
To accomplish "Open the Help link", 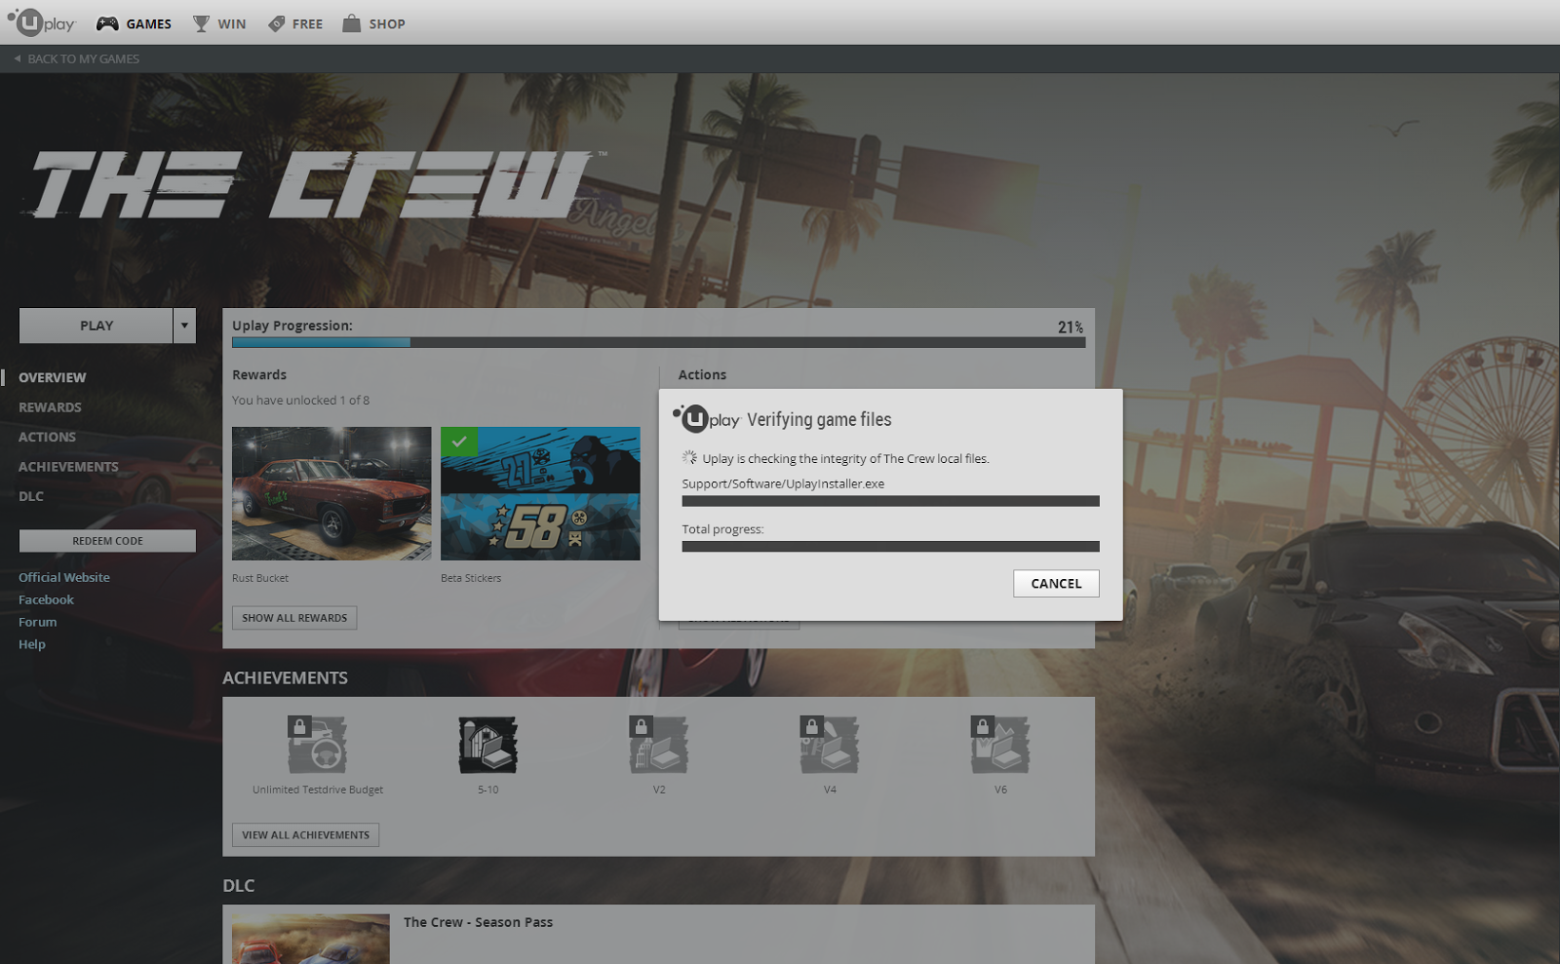I will pos(32,644).
